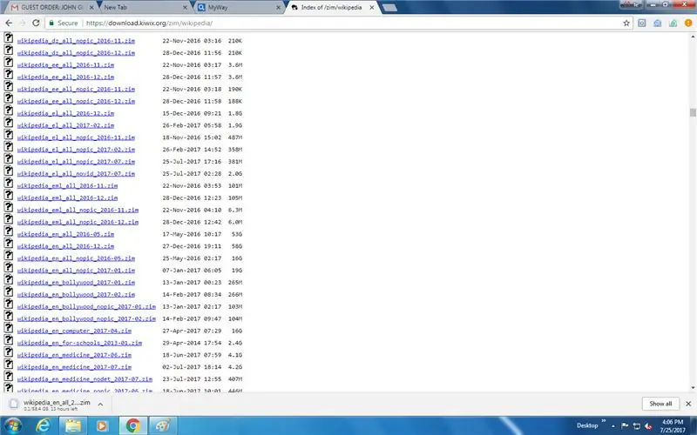Reload the page with the refresh icon

(36, 23)
